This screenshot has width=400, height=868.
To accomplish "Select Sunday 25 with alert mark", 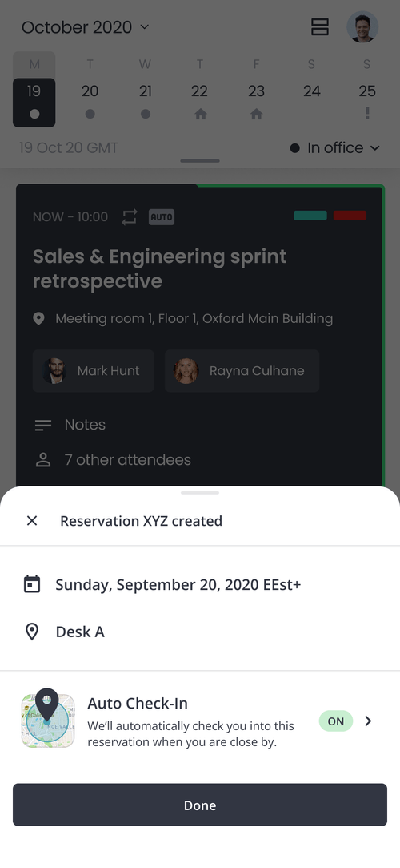I will pos(367,99).
